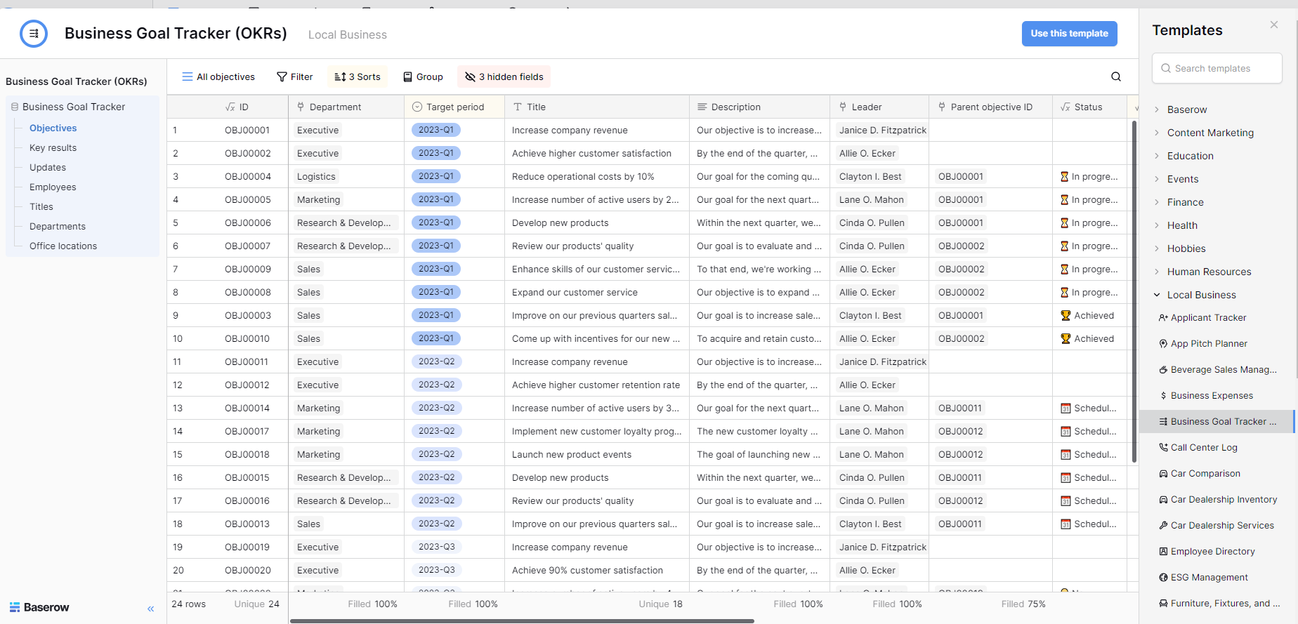Open the Filter options
Viewport: 1298px width, 624px height.
(294, 77)
